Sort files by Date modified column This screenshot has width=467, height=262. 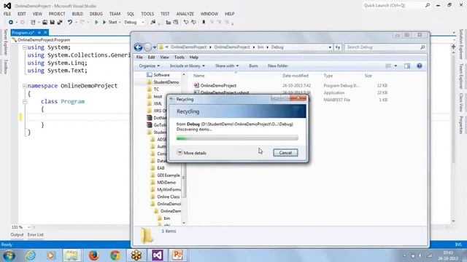(296, 76)
